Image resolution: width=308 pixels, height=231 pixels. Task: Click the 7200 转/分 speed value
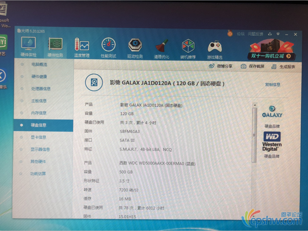[129, 190]
